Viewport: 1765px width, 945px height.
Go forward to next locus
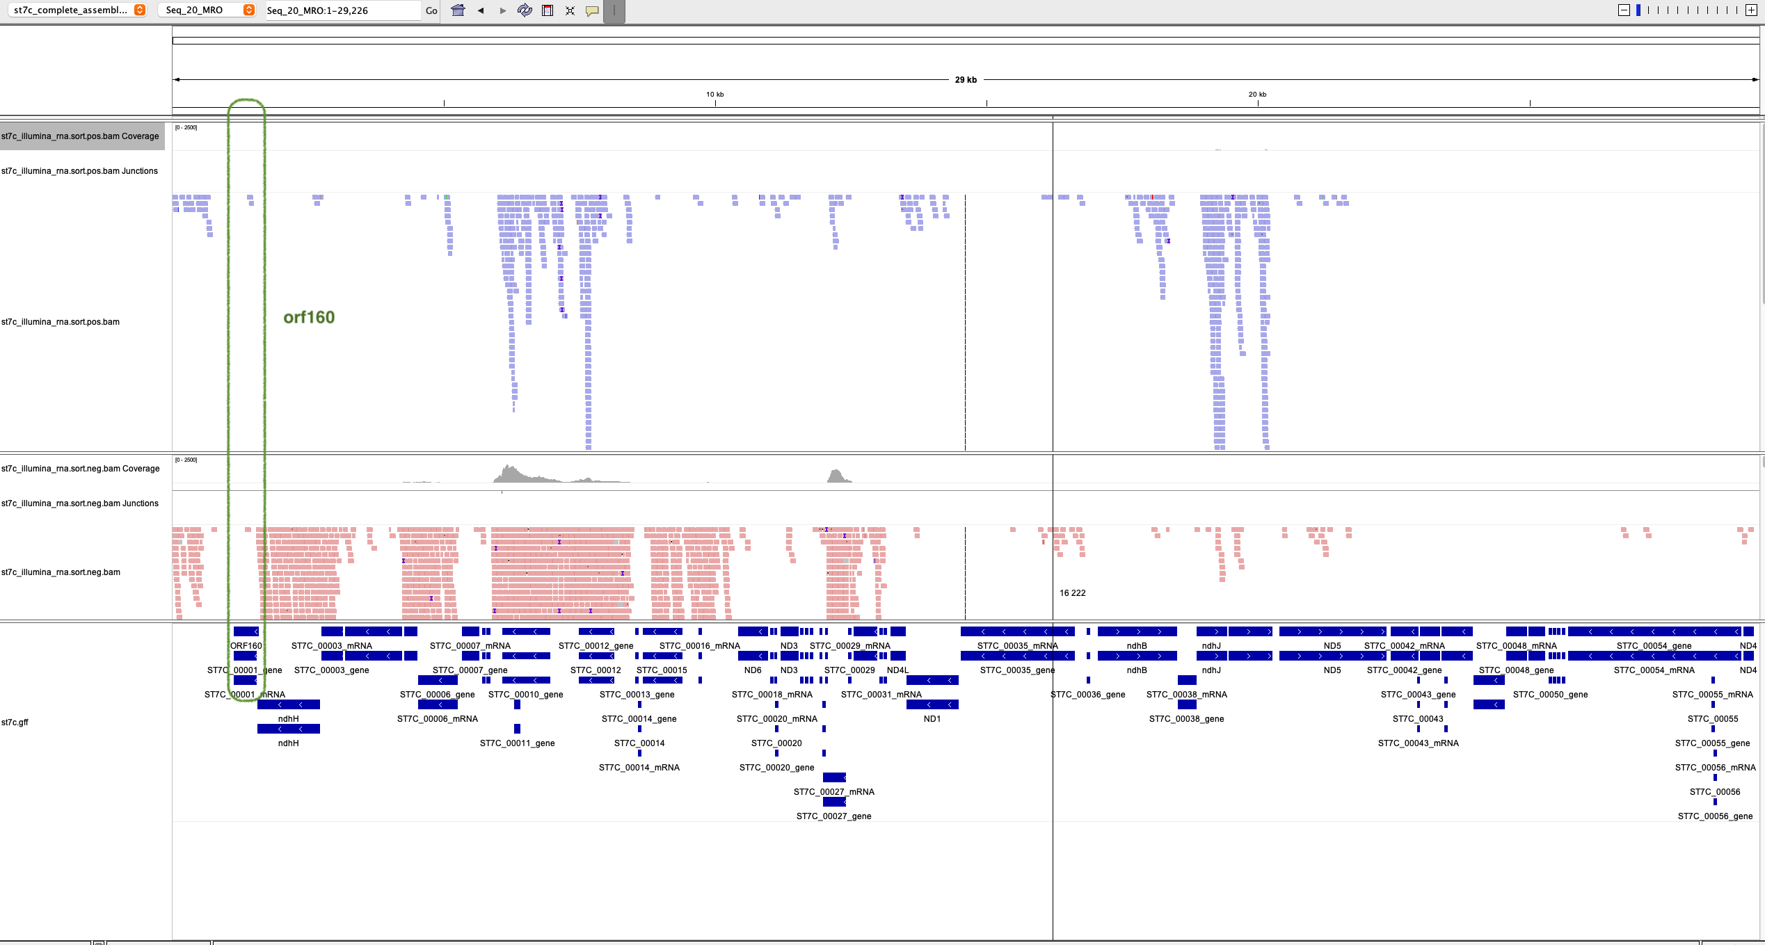click(503, 10)
